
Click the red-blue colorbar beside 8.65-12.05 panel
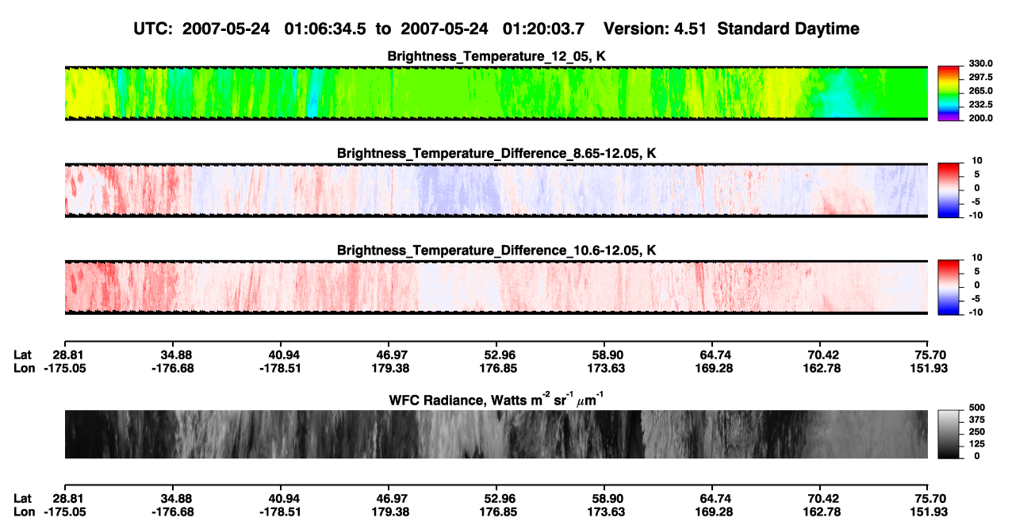949,190
